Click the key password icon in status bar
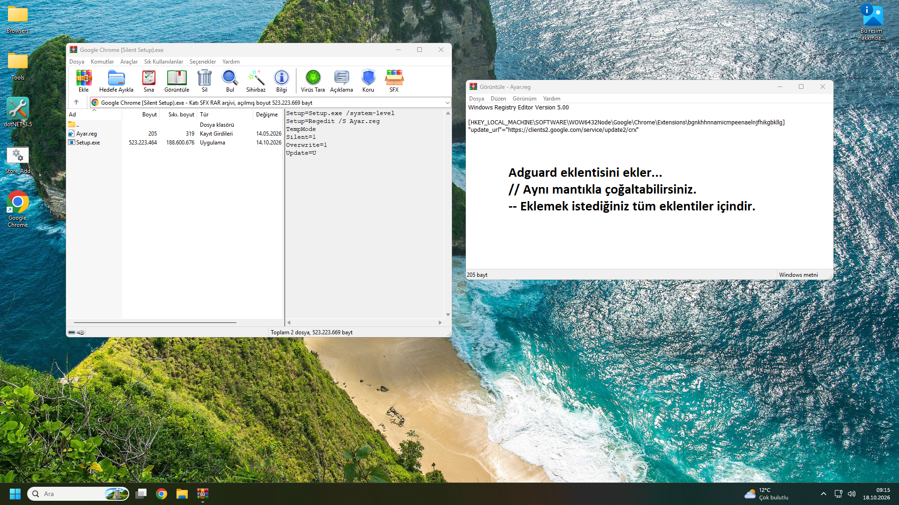 [81, 332]
